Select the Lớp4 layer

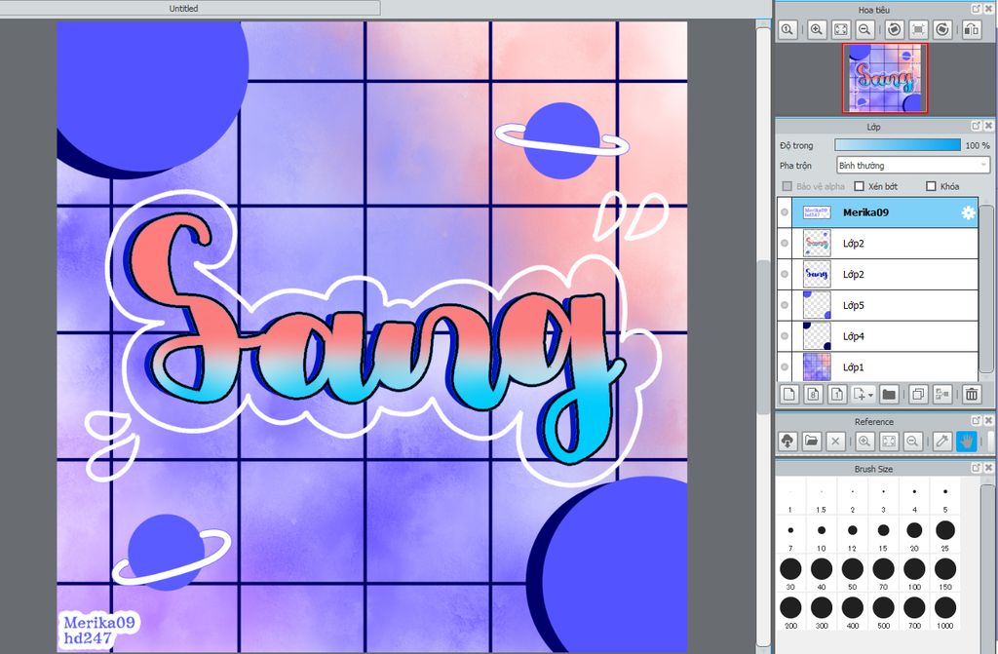(x=884, y=336)
